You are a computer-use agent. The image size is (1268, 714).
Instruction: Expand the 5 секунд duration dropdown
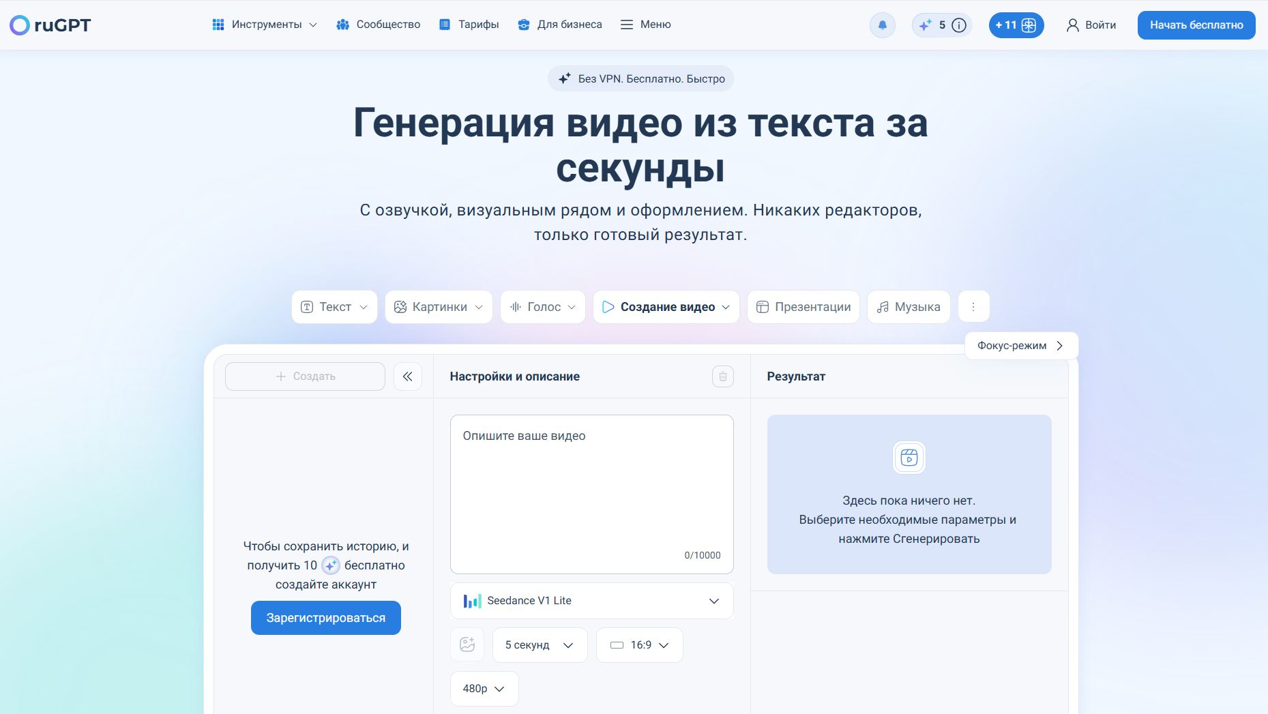pos(539,644)
